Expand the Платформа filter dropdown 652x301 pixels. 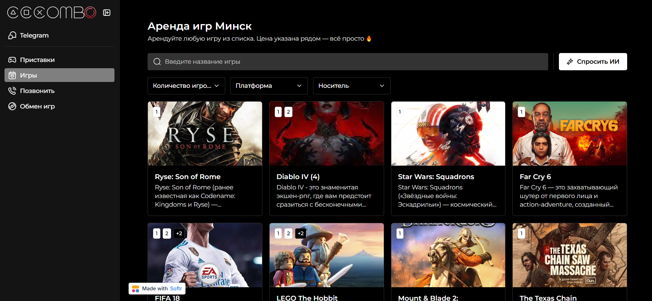click(x=269, y=86)
